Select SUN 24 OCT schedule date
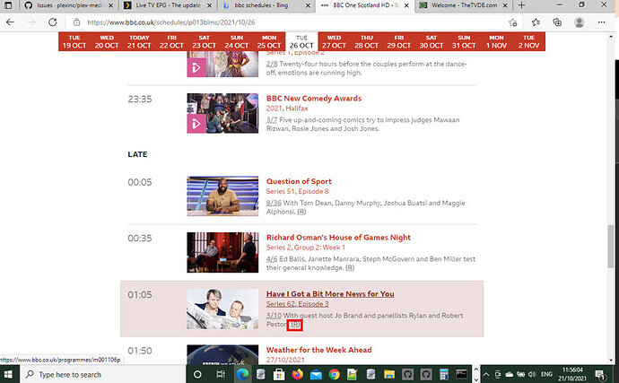Viewport: 619px width, 383px height. point(237,41)
